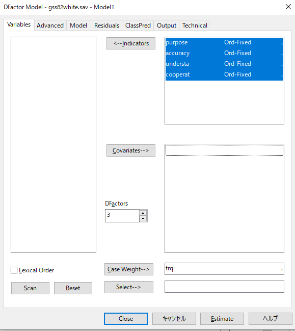This screenshot has height=331, width=295.
Task: Open the Model tab
Action: 78,26
